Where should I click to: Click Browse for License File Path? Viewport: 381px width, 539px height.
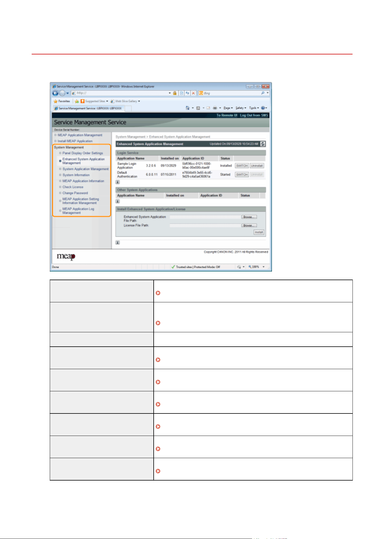point(249,225)
